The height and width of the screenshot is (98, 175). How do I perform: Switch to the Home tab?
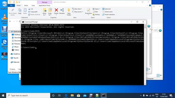(x=19, y=5)
